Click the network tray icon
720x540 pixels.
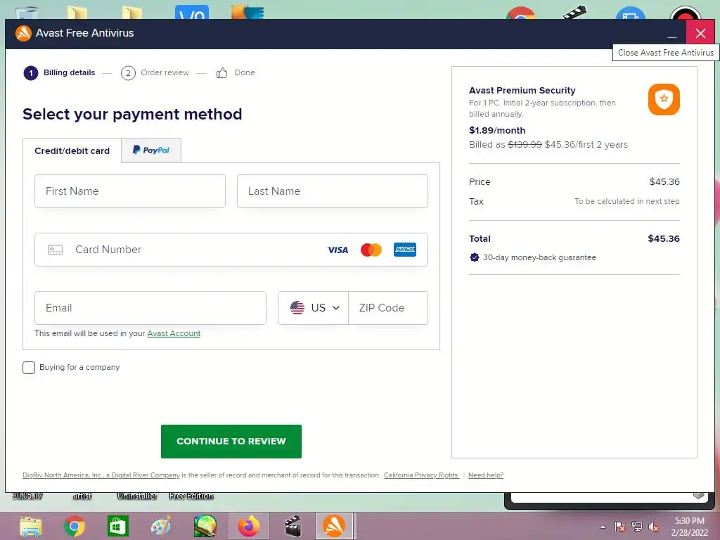tap(637, 527)
